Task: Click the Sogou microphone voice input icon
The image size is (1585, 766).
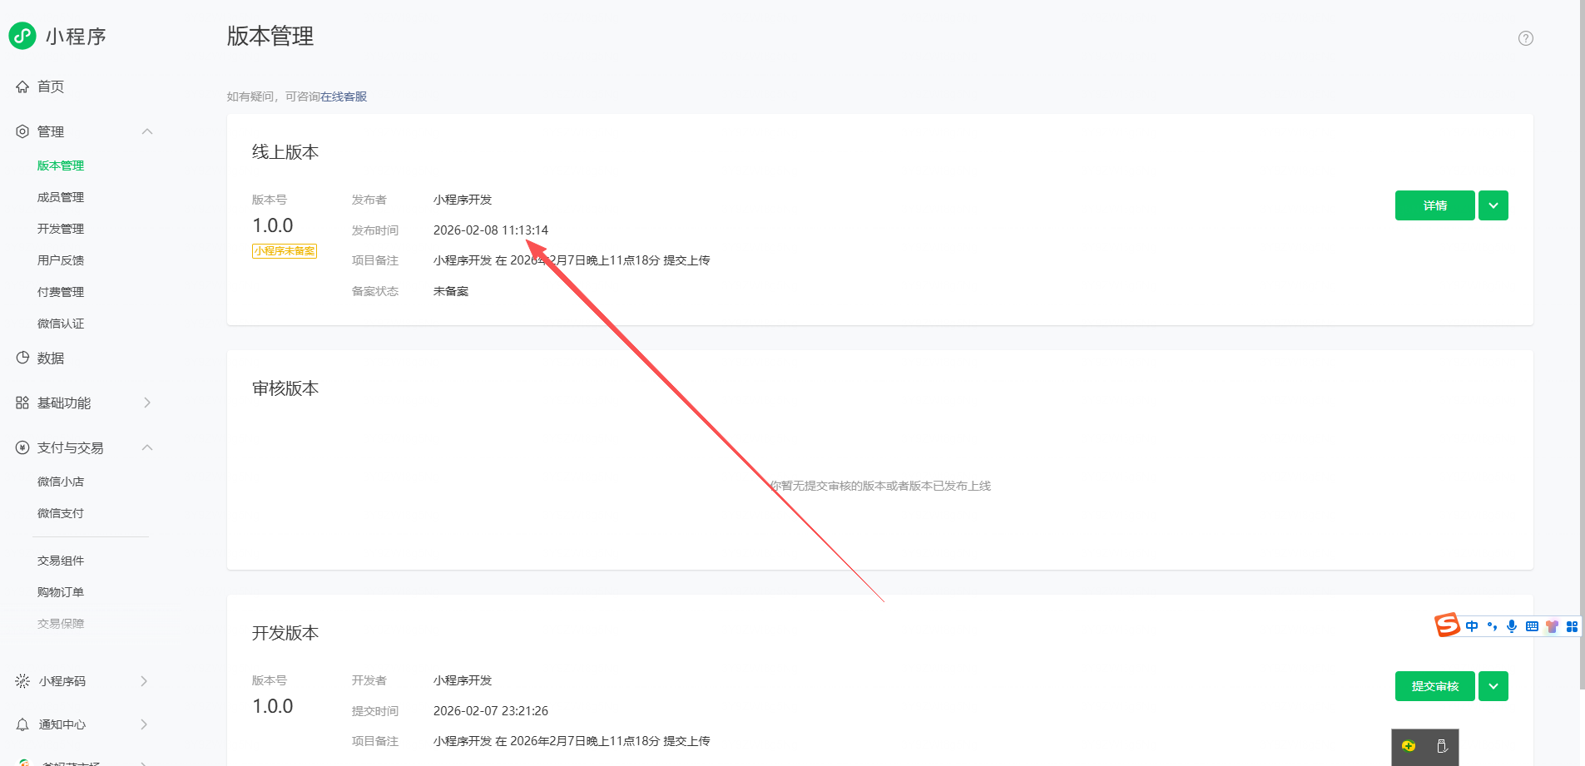Action: coord(1512,626)
